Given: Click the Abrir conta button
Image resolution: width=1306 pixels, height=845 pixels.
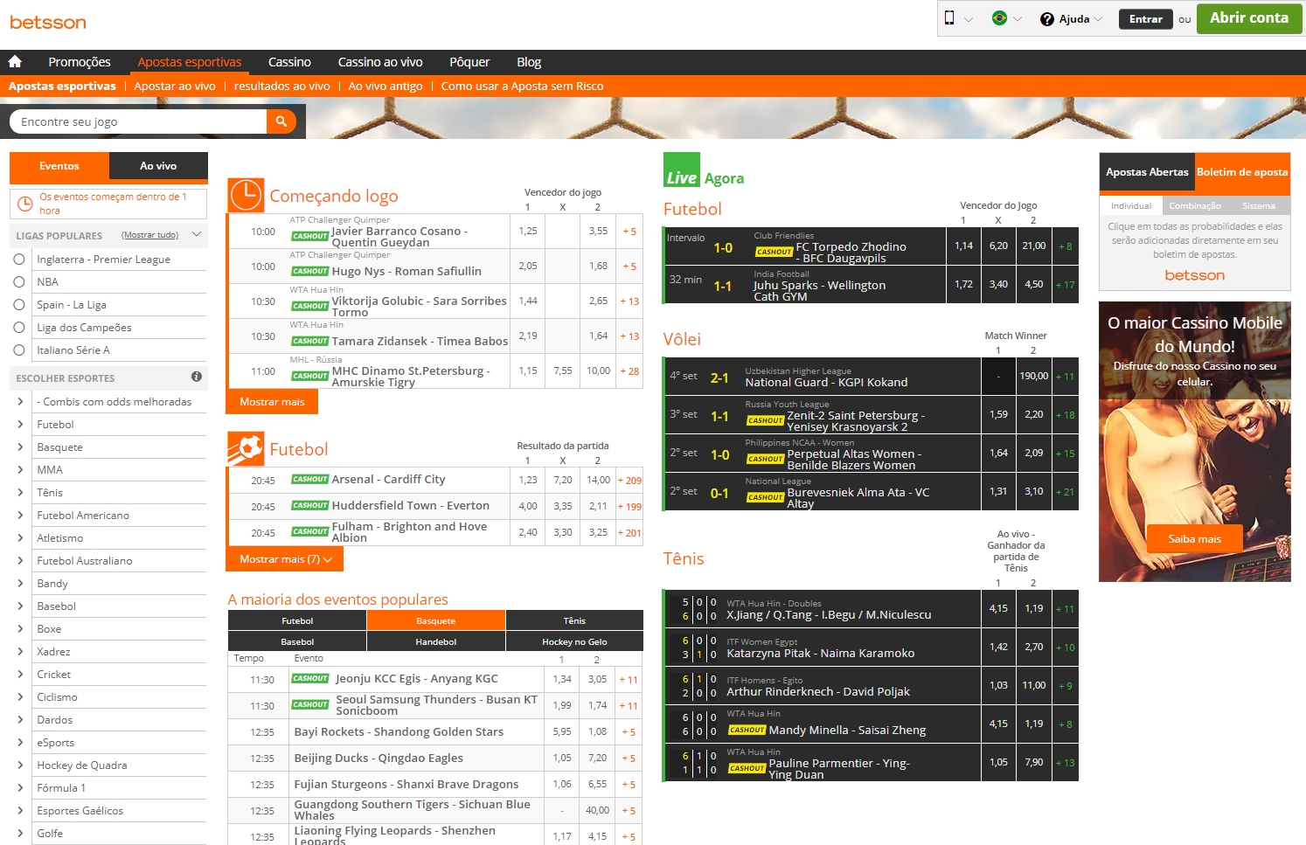Looking at the screenshot, I should click(x=1249, y=18).
